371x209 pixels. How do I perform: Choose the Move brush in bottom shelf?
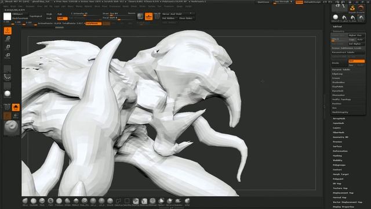point(25,202)
